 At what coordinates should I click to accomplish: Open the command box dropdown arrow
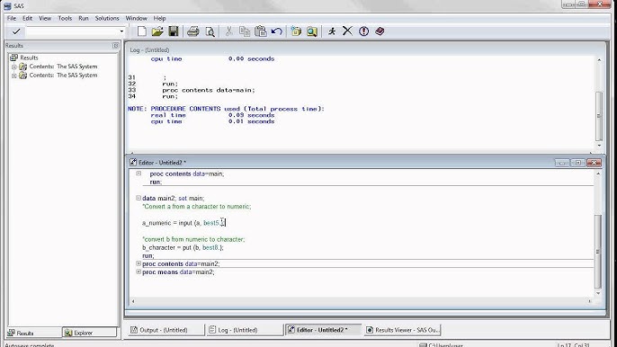coord(121,31)
